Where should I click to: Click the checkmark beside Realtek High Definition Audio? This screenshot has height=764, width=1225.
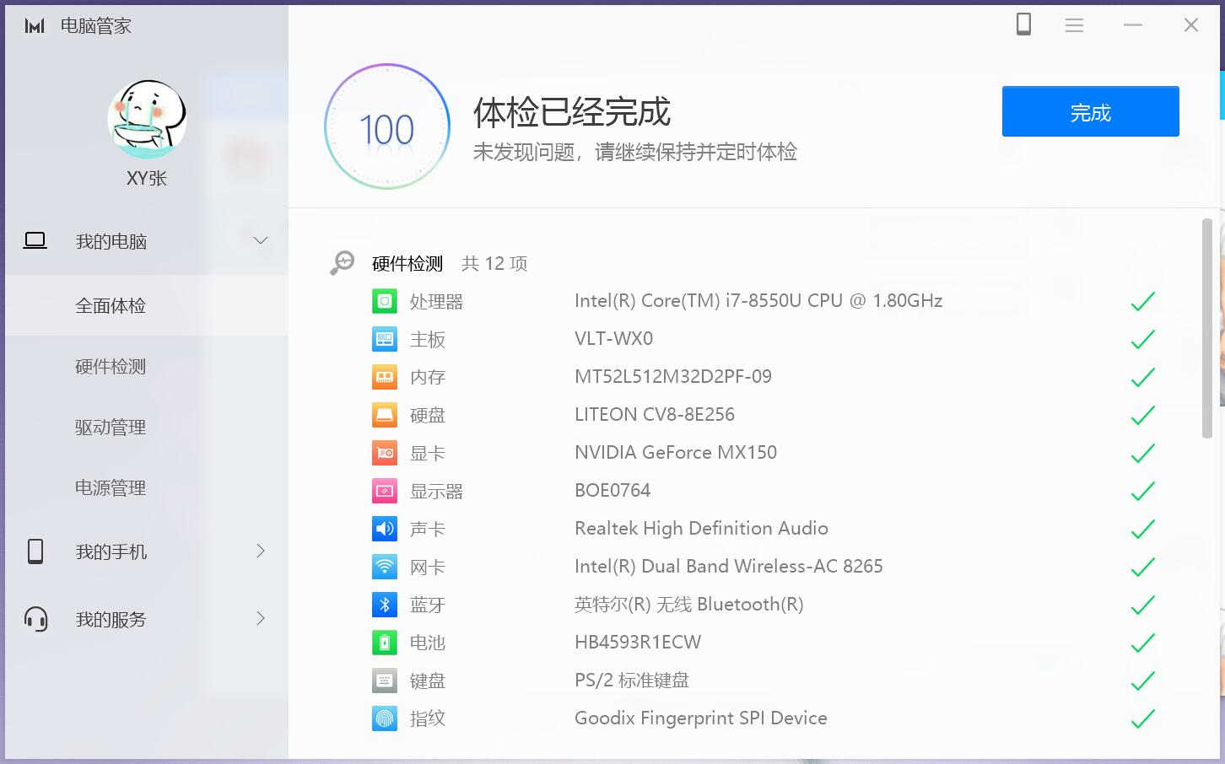coord(1143,528)
